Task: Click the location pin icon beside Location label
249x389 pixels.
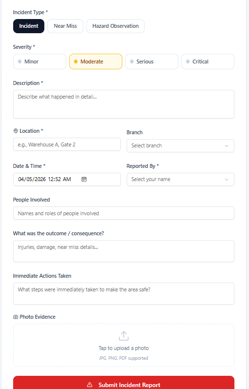Action: pos(16,131)
